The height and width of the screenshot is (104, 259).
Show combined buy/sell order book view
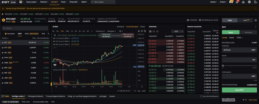pyautogui.click(x=150, y=31)
